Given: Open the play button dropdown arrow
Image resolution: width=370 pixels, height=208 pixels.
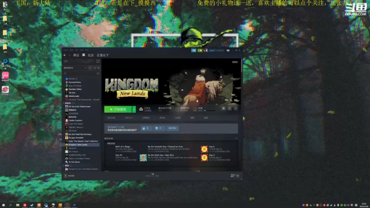Looking at the screenshot, I should click(x=134, y=110).
